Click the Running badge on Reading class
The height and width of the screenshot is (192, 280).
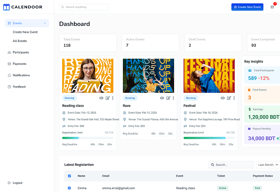pyautogui.click(x=69, y=98)
